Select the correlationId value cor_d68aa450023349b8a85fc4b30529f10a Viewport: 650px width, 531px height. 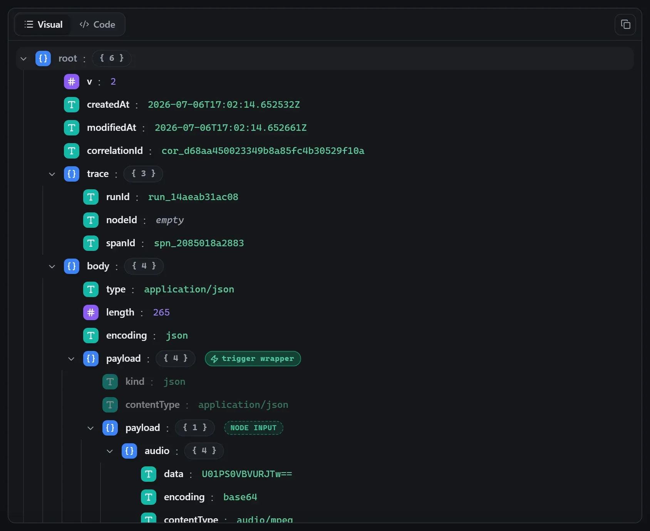pyautogui.click(x=263, y=151)
